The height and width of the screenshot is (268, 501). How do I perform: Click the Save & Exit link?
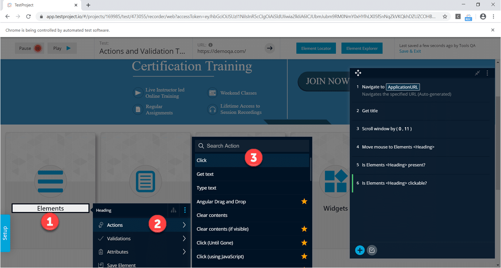pyautogui.click(x=410, y=51)
